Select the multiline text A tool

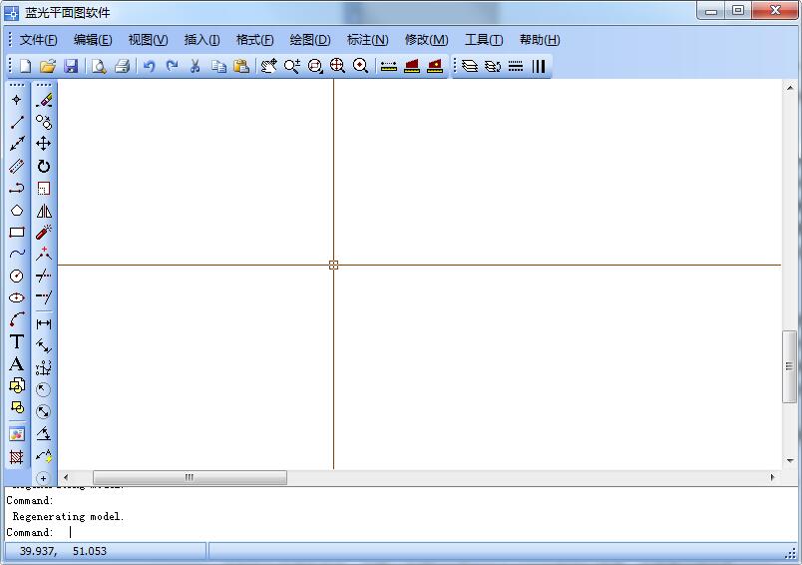[x=16, y=364]
